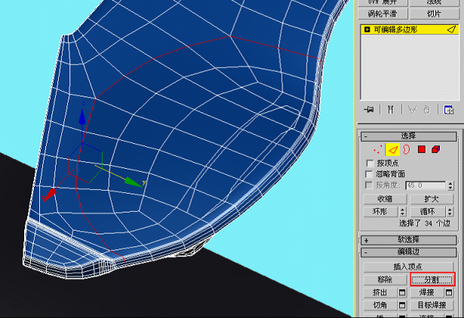
Task: Click the 循环 button
Action: click(x=428, y=212)
